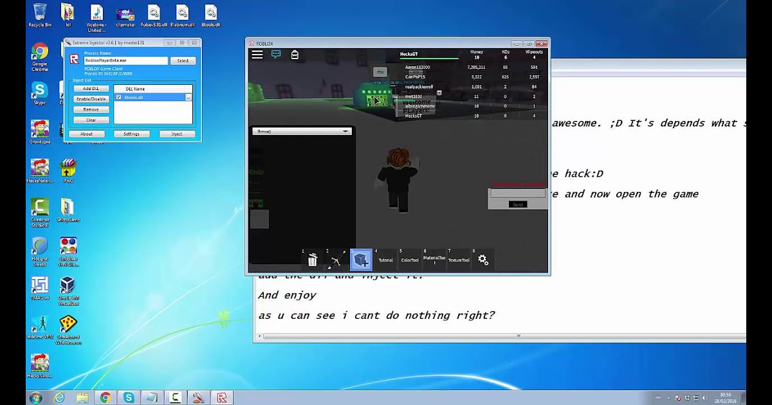Click the Add DLL button

pos(91,89)
